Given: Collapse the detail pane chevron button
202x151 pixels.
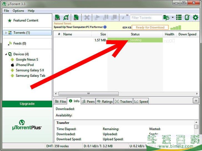Looking at the screenshot, I should tap(196, 101).
